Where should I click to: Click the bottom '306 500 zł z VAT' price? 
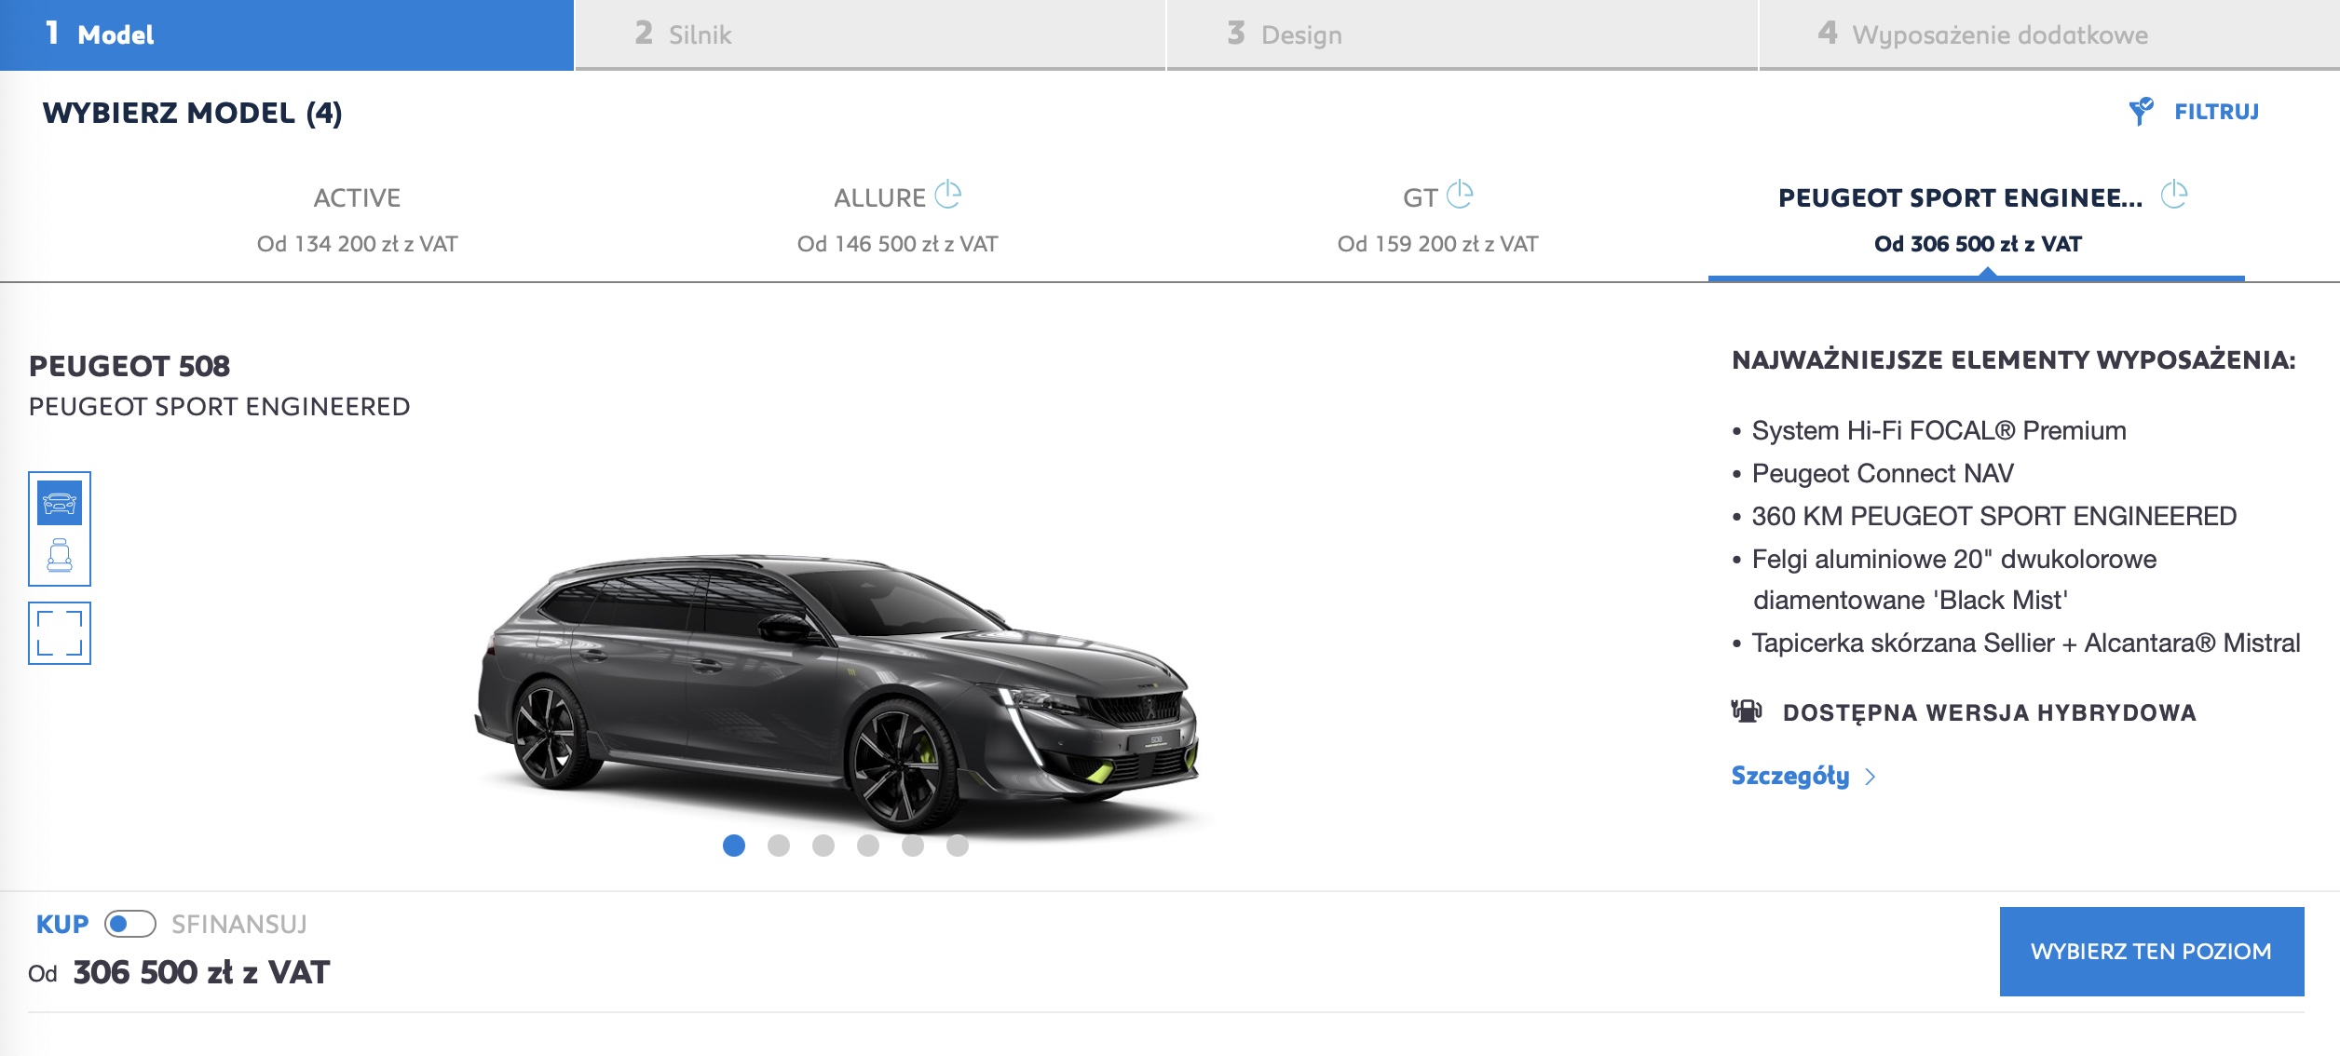coord(201,972)
